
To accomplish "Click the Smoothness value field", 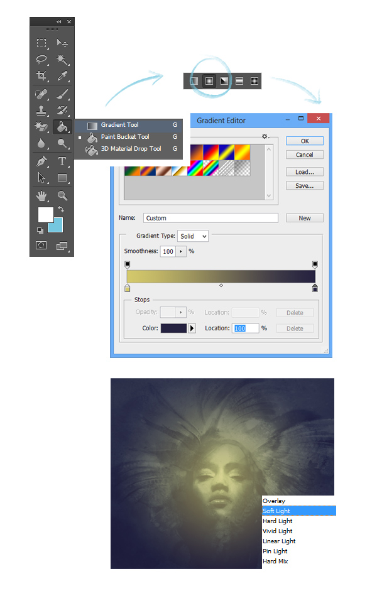I will point(168,251).
